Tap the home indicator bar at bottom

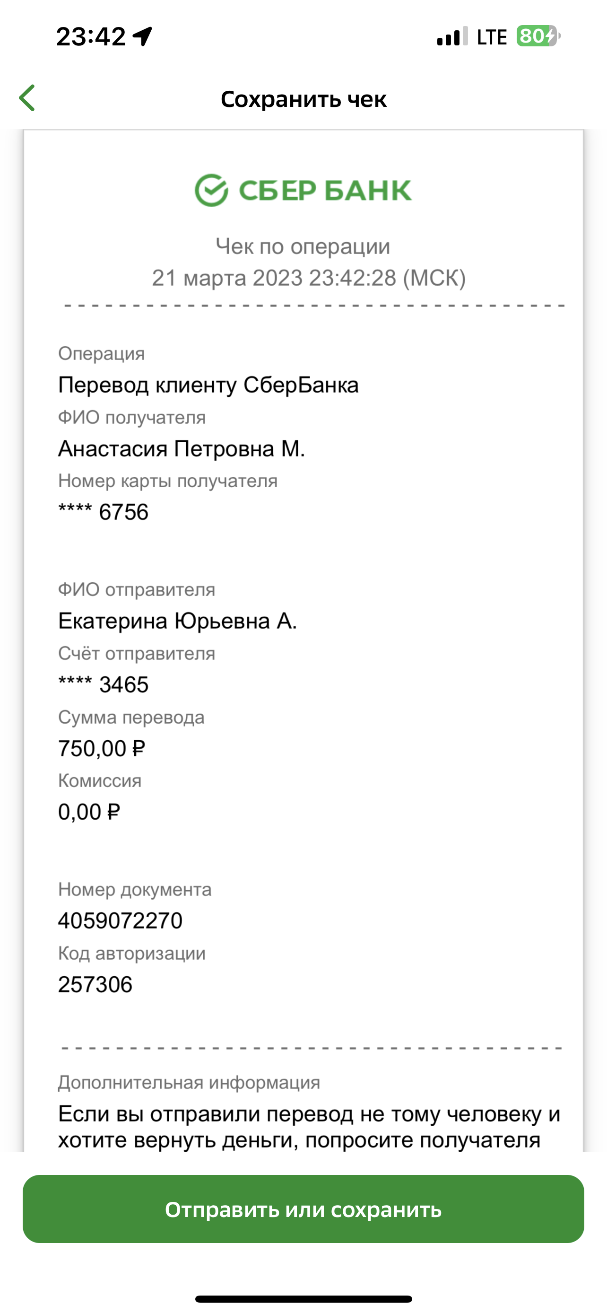click(x=304, y=1299)
